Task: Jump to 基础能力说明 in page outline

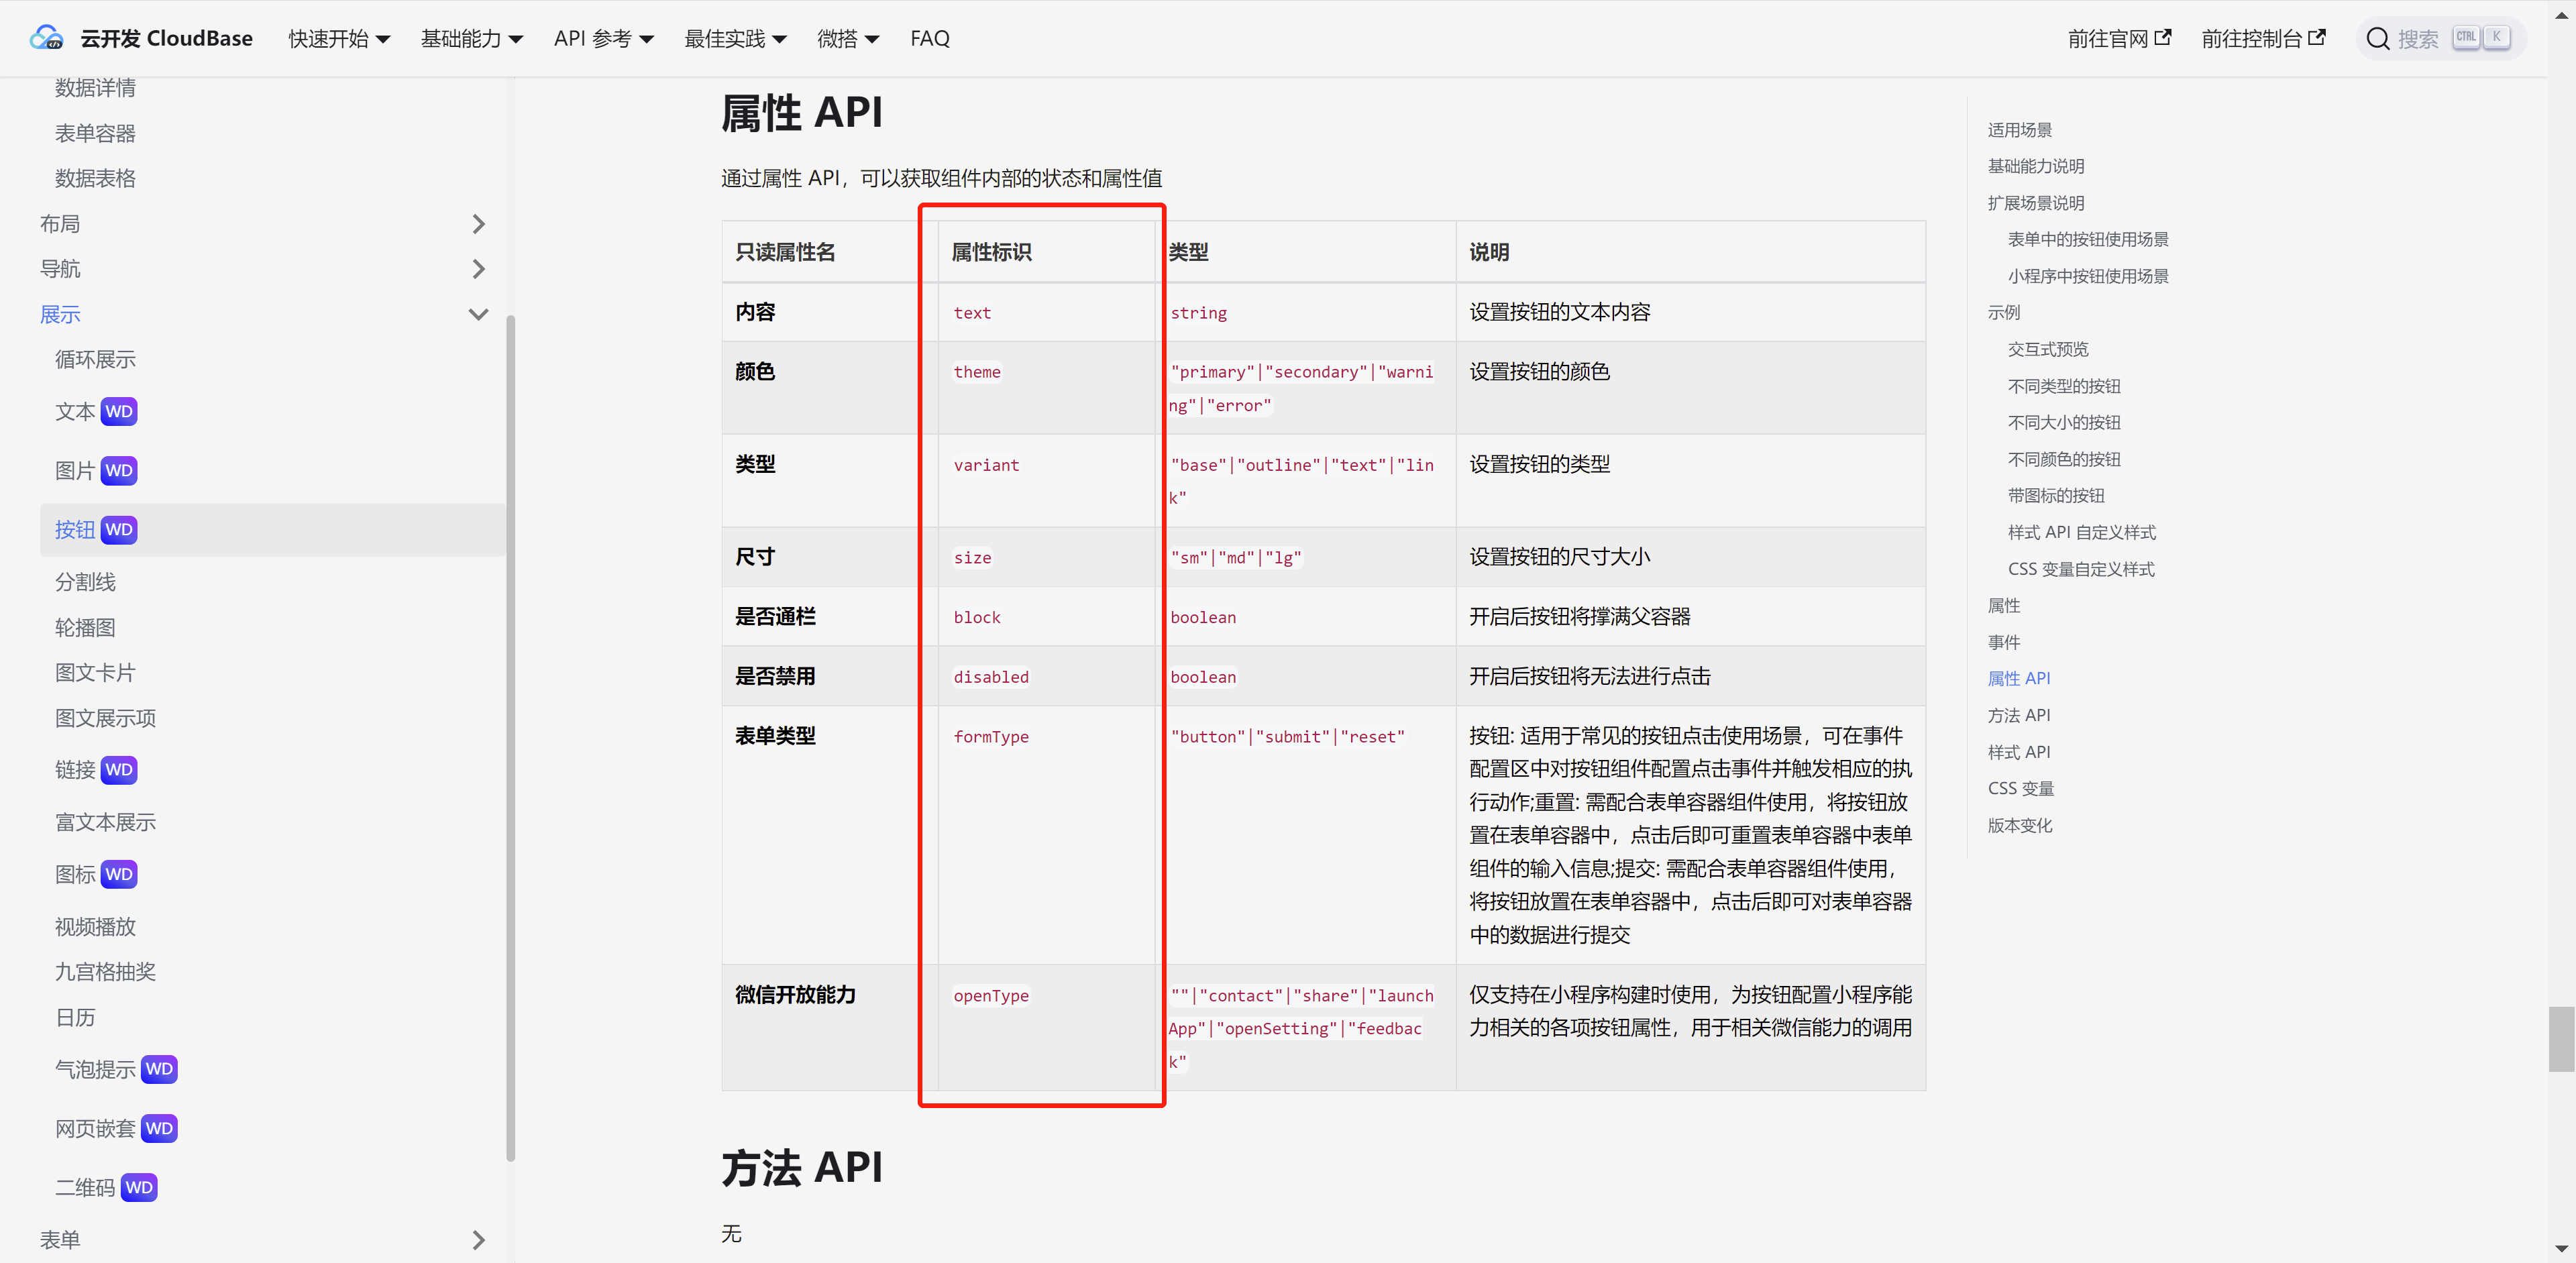Action: pos(2035,166)
